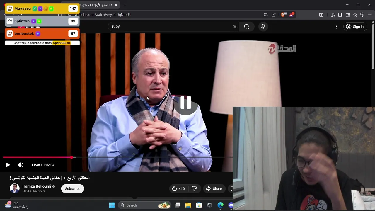
Task: Open the Brave Wallet icon
Action: pos(348,15)
